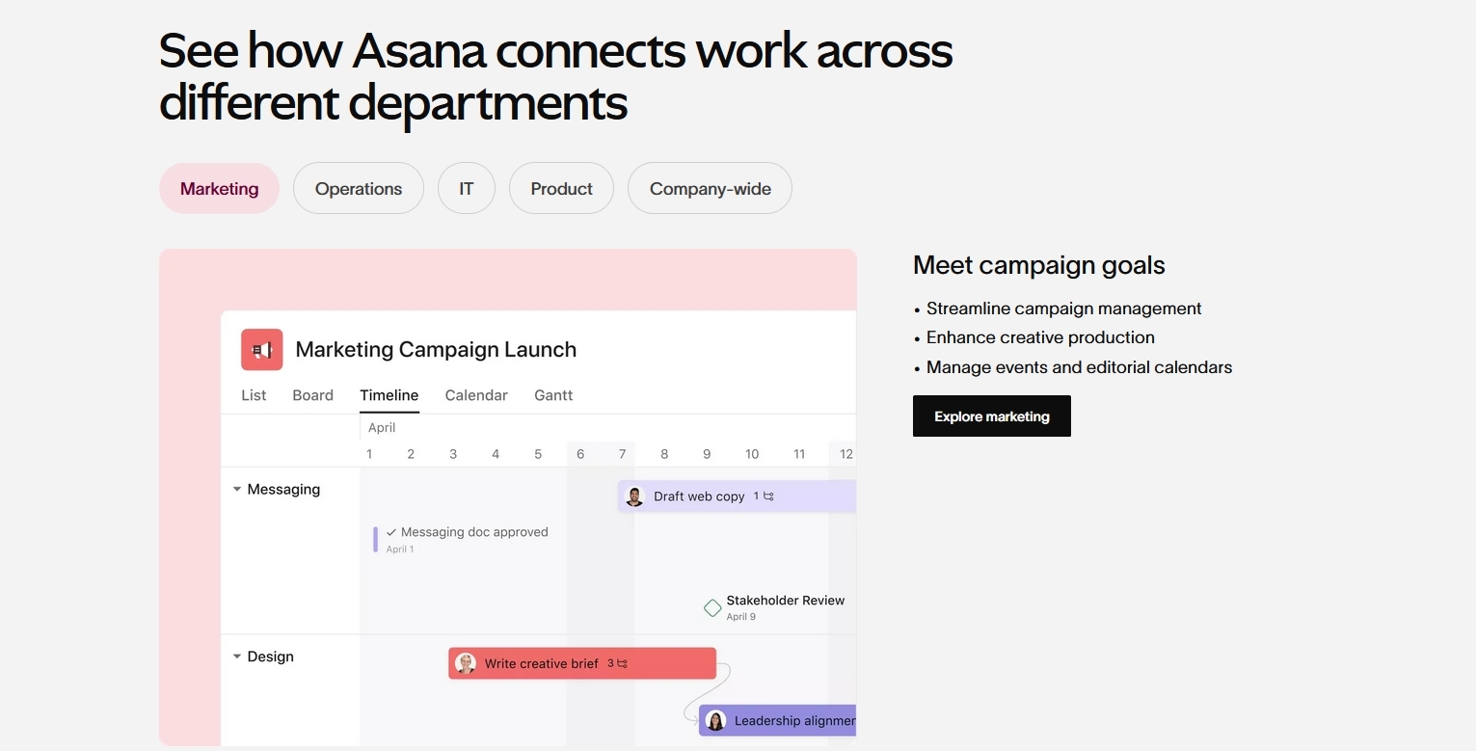Switch to the Company-wide pill
The height and width of the screenshot is (751, 1476).
[710, 189]
